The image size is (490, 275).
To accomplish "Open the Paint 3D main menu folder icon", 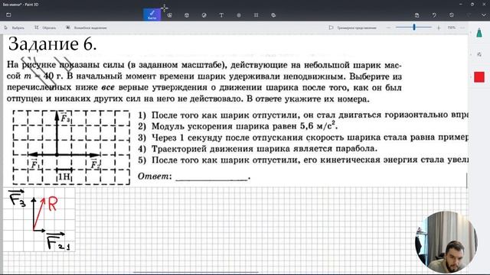I will (x=8, y=15).
